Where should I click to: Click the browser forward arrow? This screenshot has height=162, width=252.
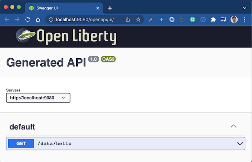(17, 19)
